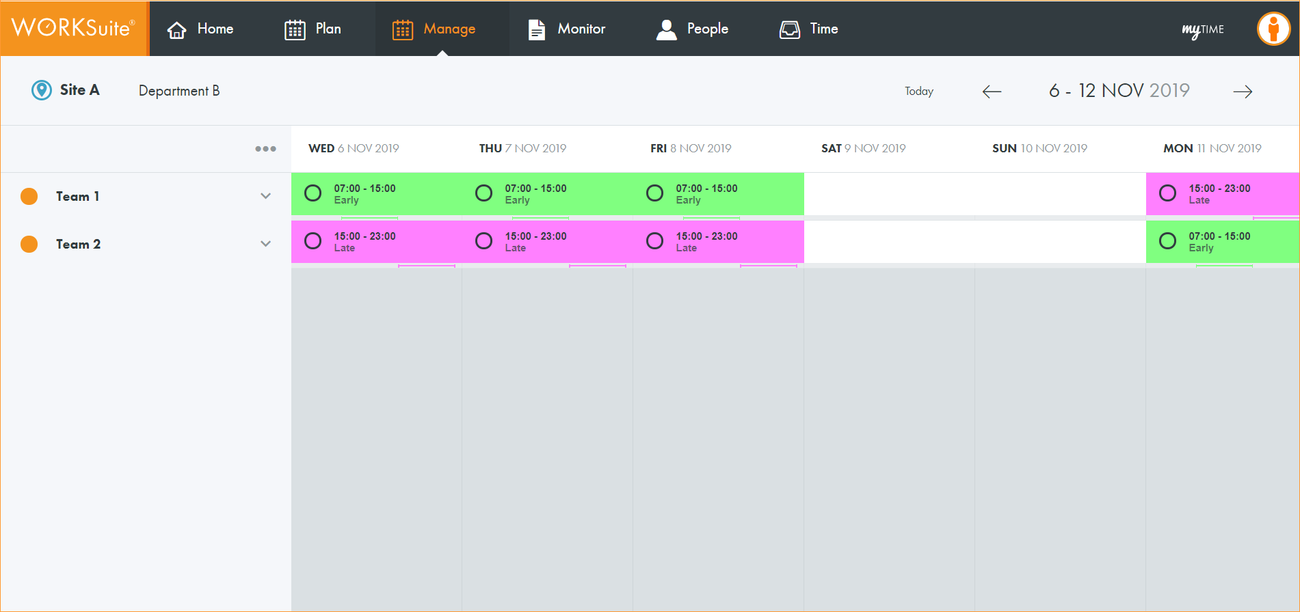Click the Home house icon
The image size is (1300, 612).
click(x=177, y=29)
